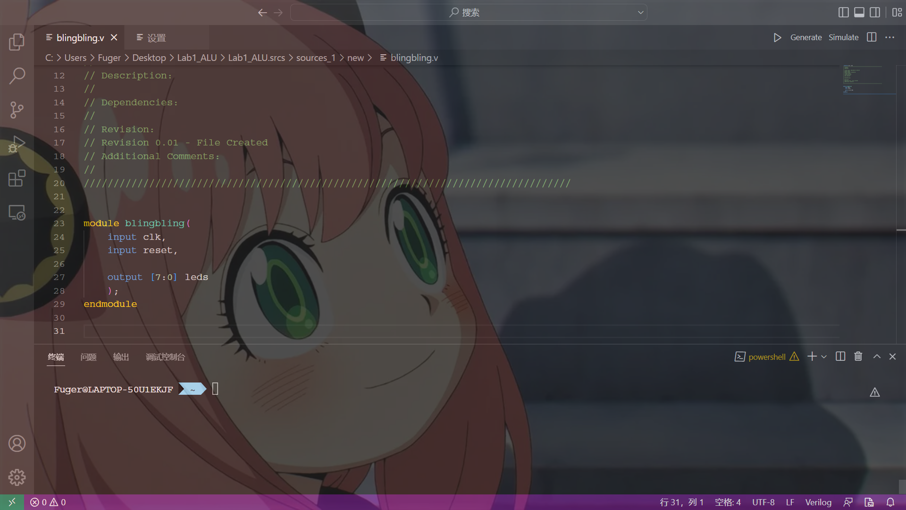The height and width of the screenshot is (510, 906).
Task: Open the notifications bell in the status bar
Action: tap(890, 502)
